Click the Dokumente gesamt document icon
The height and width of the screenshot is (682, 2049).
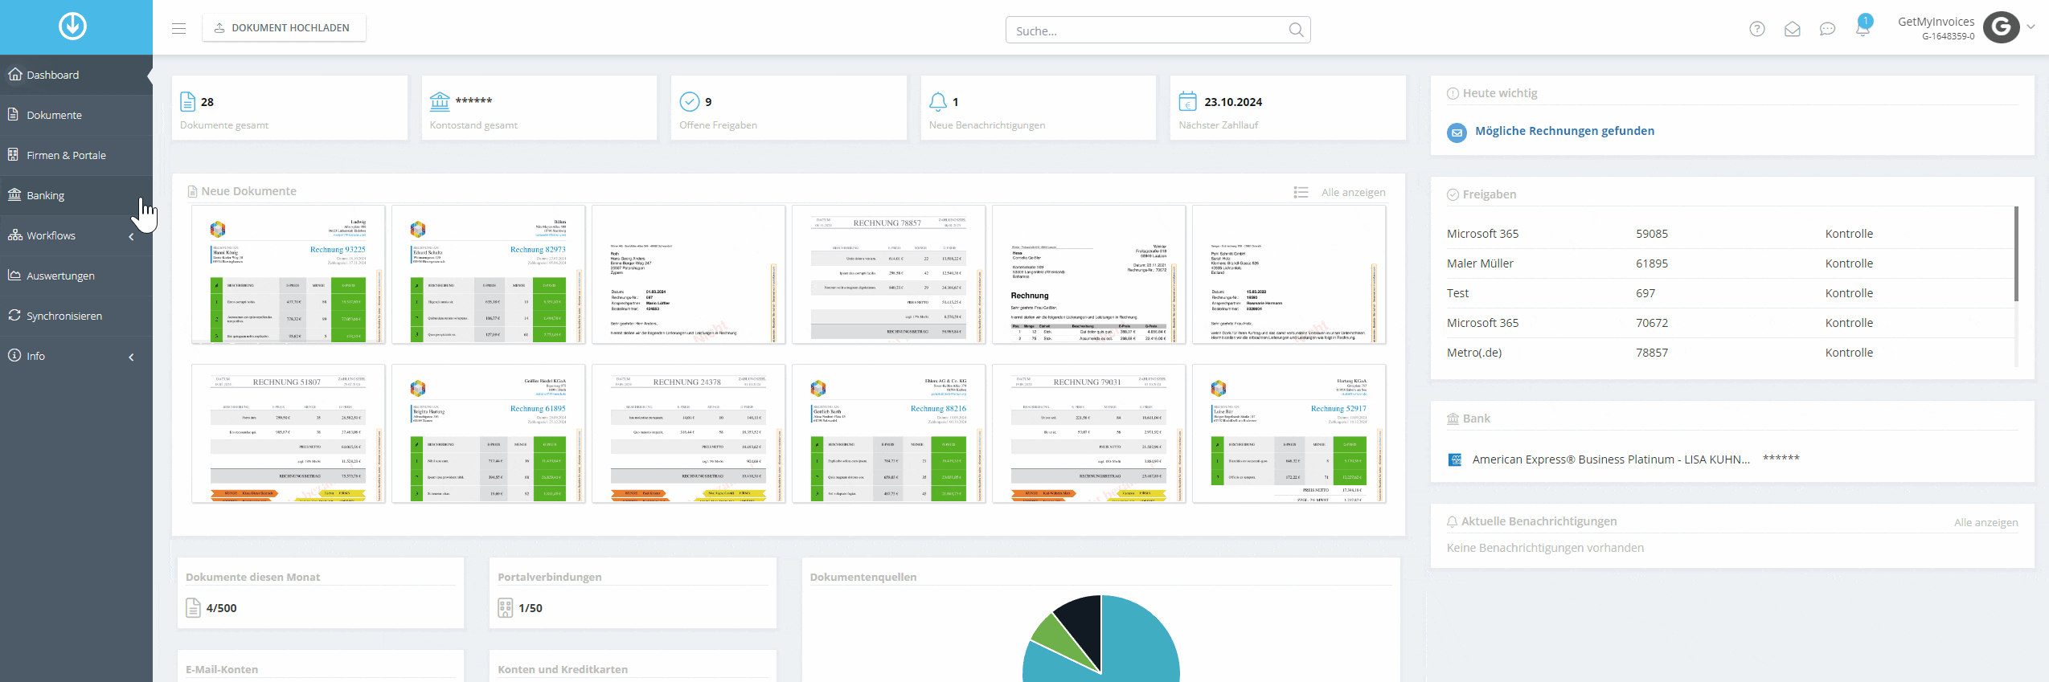[x=187, y=101]
